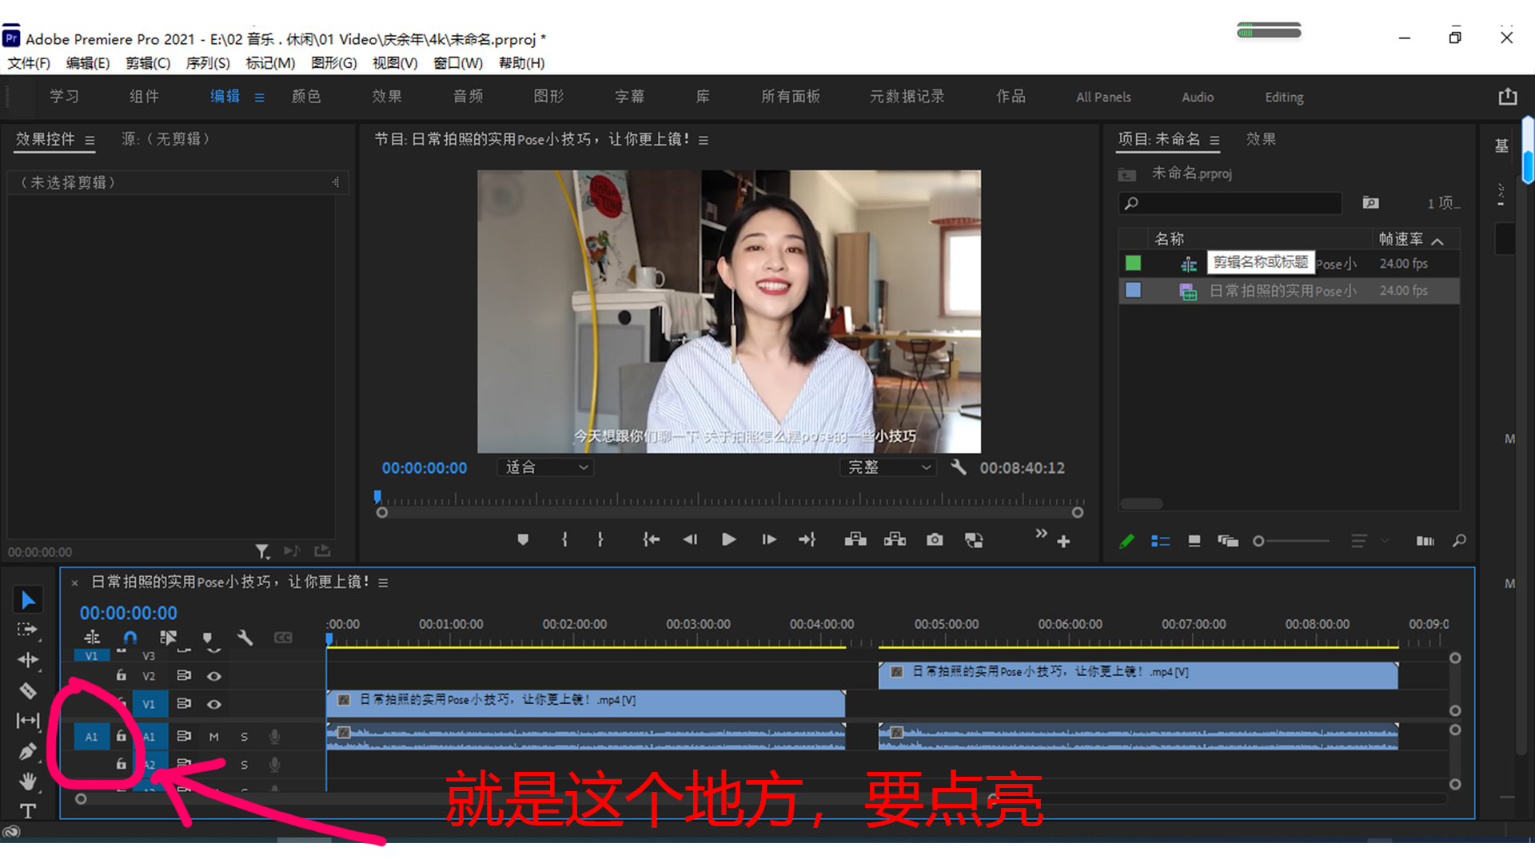Select the Pen tool
Screen dimensions: 1535x863
[x=28, y=751]
